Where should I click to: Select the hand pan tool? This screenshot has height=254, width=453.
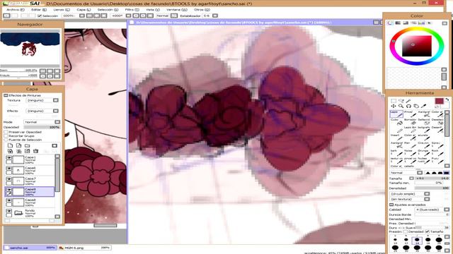point(416,107)
